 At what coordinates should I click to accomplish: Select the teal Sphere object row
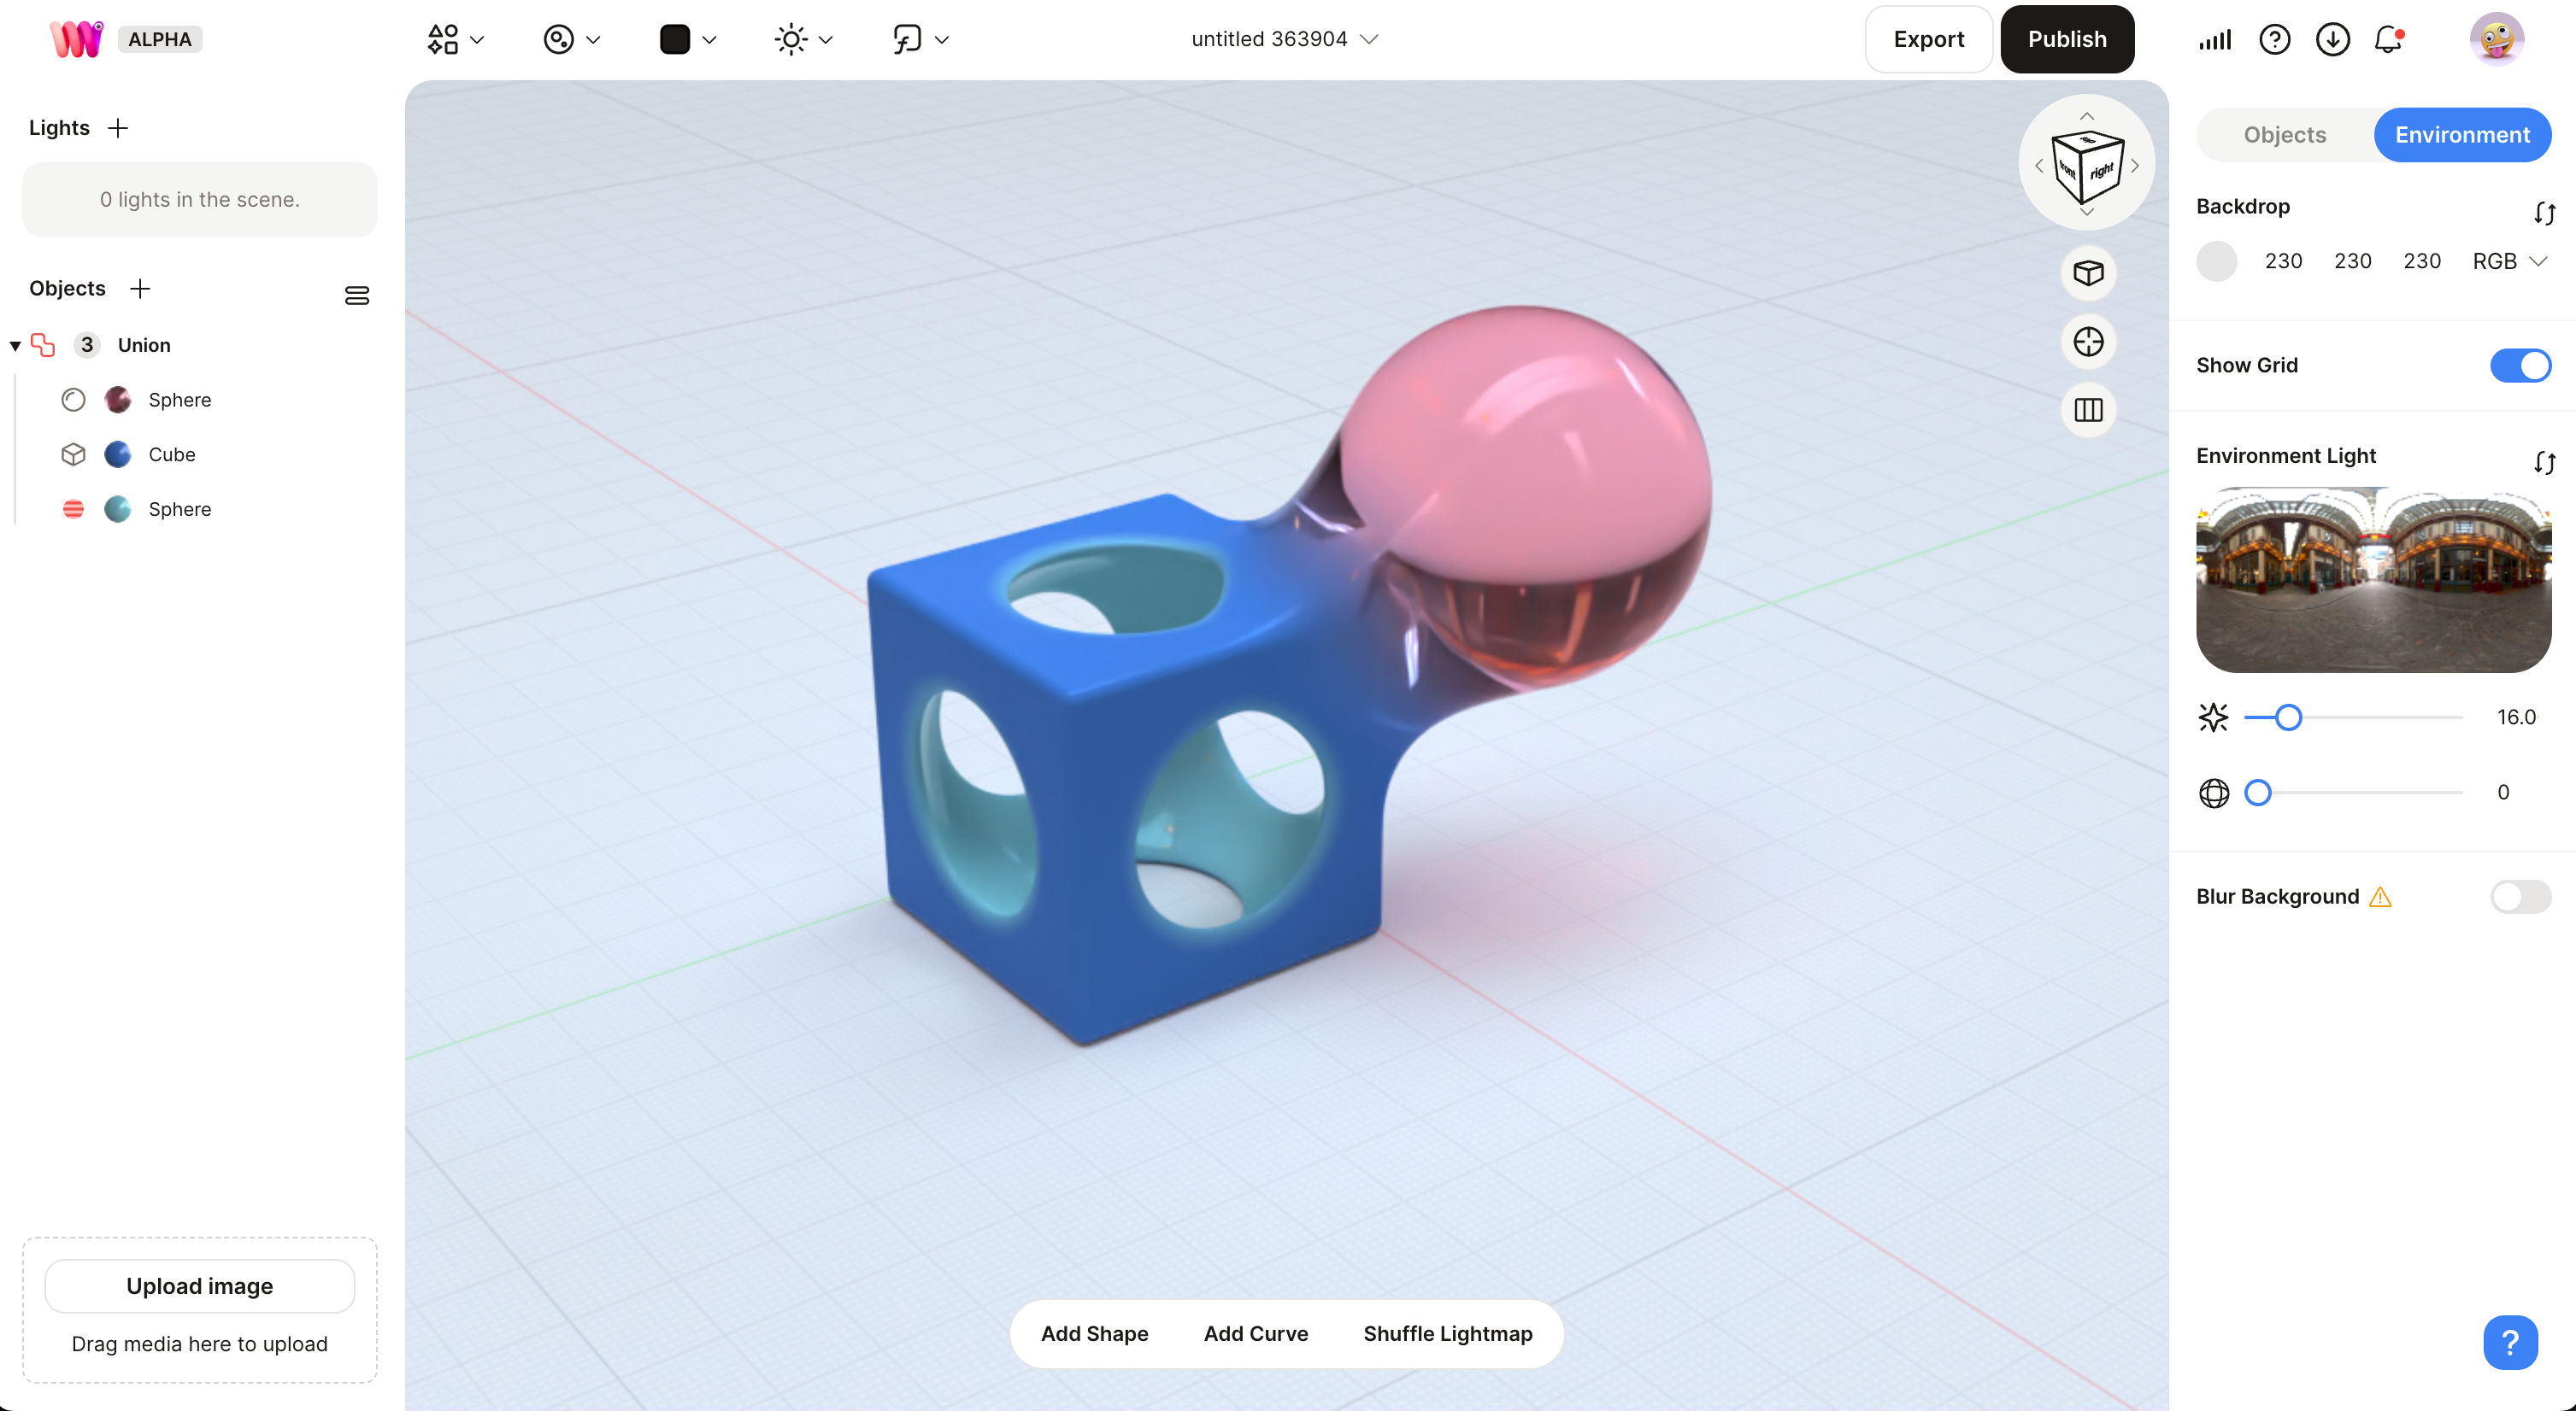click(x=198, y=509)
